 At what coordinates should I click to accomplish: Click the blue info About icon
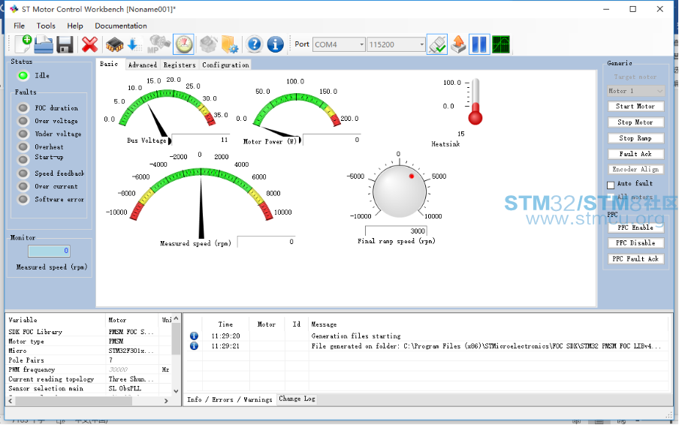[276, 44]
